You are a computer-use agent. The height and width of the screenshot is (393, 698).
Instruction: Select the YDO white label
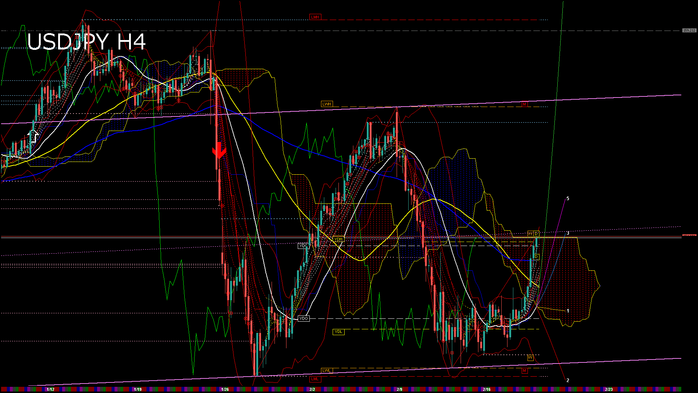pyautogui.click(x=303, y=318)
